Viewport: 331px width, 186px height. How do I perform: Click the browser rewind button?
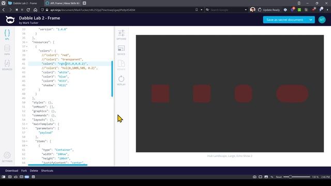pyautogui.click(x=17, y=10)
